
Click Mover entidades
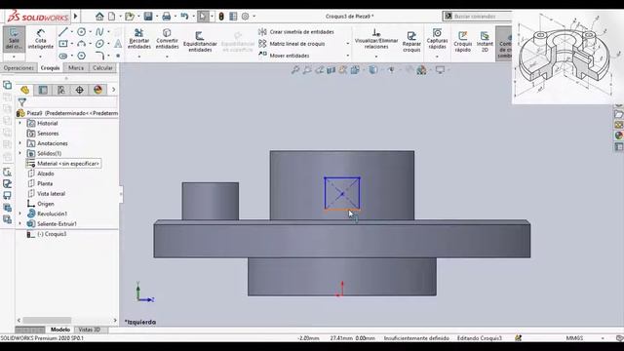click(x=284, y=56)
